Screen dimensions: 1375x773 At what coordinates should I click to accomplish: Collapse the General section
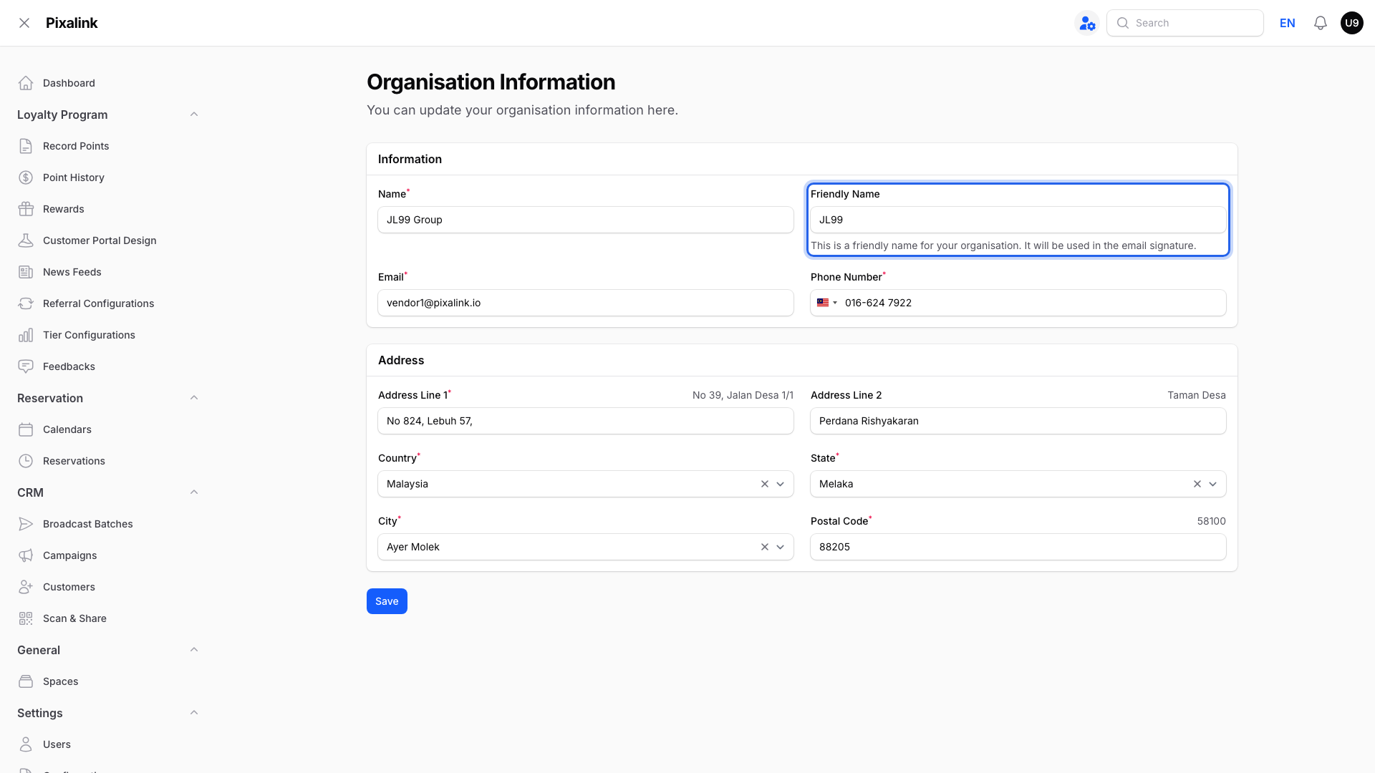point(194,650)
